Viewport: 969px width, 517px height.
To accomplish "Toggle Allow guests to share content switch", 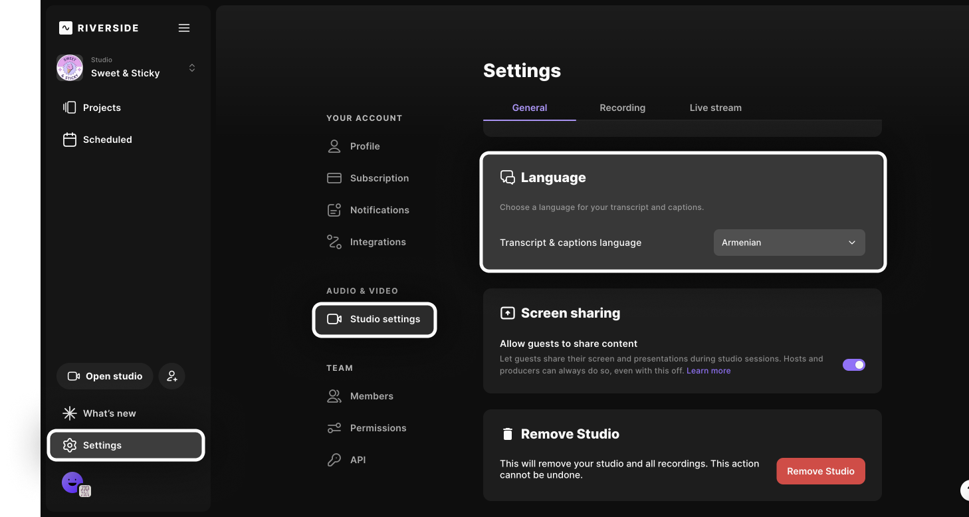I will [x=853, y=365].
